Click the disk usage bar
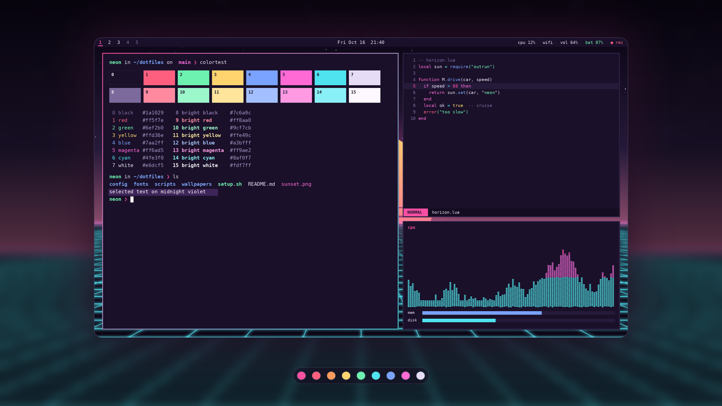The width and height of the screenshot is (722, 406). tap(518, 320)
